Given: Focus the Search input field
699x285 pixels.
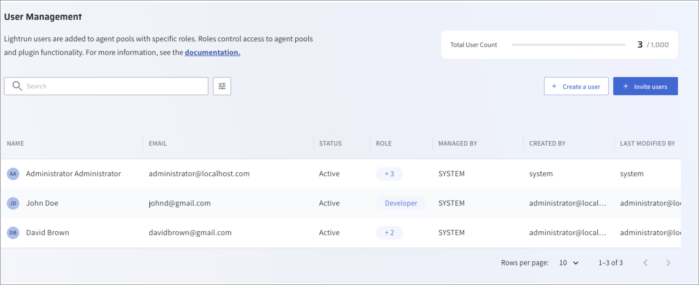Looking at the screenshot, I should [x=114, y=86].
